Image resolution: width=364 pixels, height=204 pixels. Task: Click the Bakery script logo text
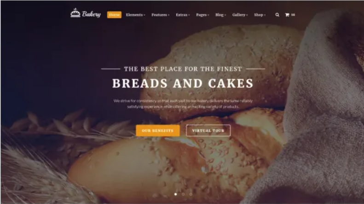coord(92,14)
